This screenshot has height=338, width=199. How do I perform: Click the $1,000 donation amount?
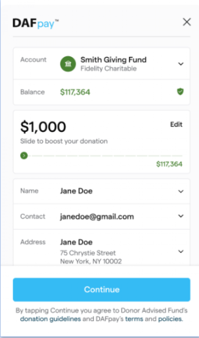point(43,127)
